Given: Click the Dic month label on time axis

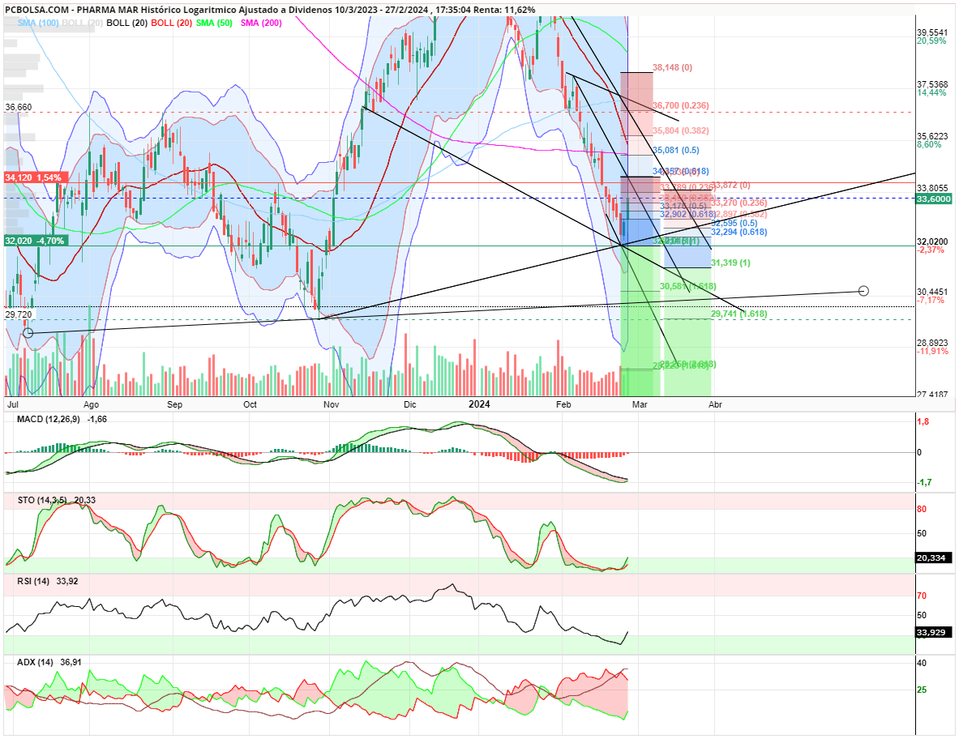Looking at the screenshot, I should click(409, 404).
